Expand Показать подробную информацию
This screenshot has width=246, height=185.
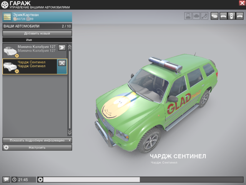[37, 140]
